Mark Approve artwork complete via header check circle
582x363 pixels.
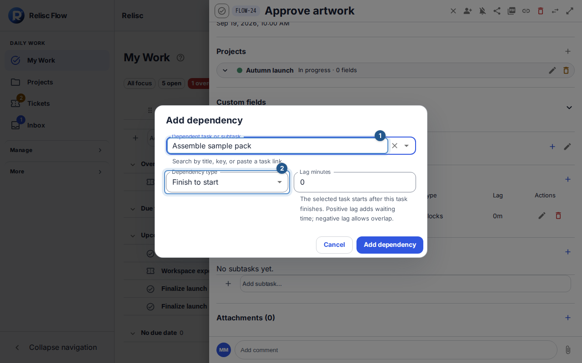coord(222,11)
